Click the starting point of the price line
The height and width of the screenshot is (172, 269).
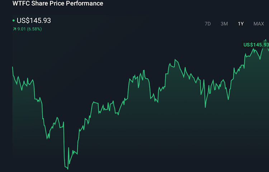13,67
